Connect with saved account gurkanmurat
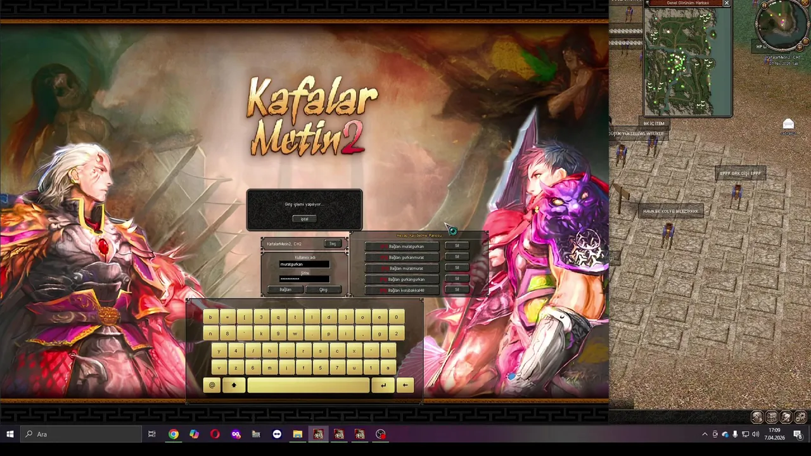Screen dimensions: 811x456 (x=402, y=257)
